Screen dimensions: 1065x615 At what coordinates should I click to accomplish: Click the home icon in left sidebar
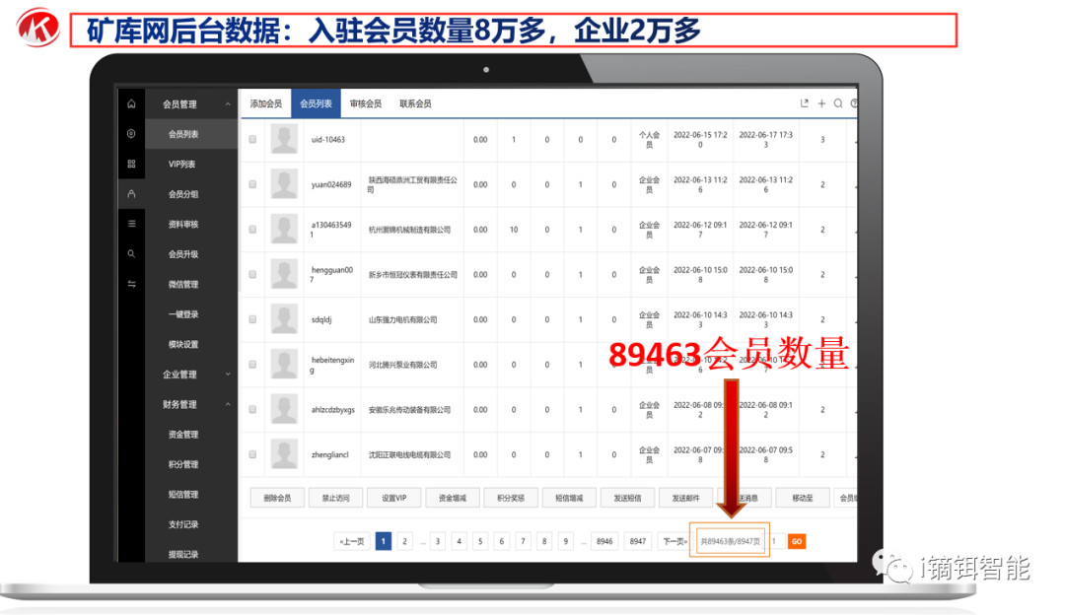tap(131, 103)
